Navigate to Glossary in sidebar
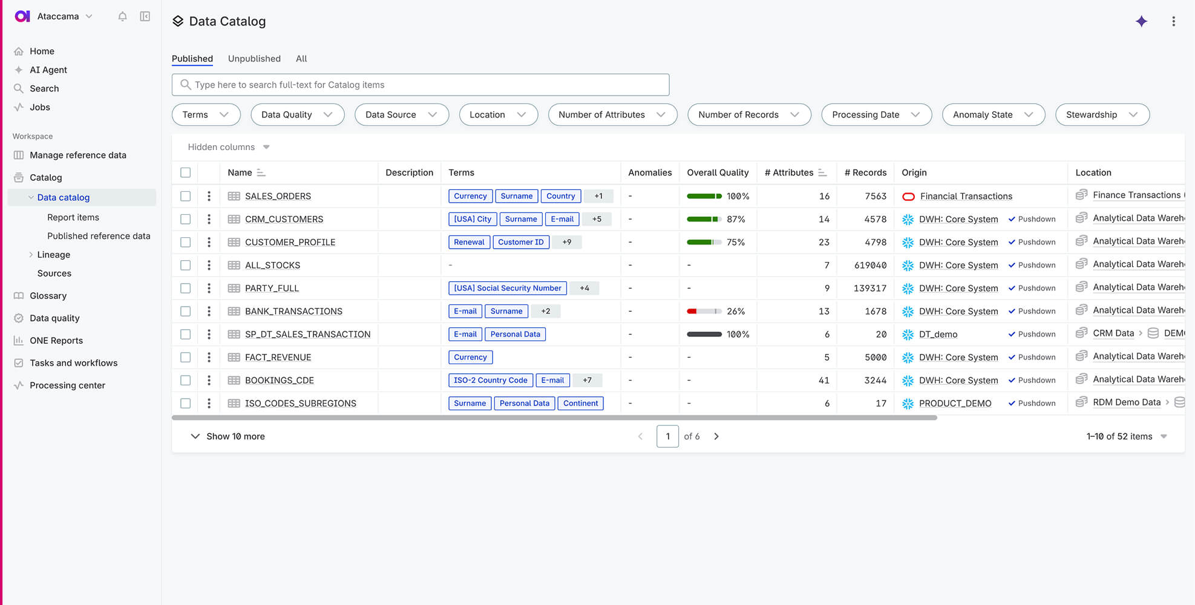The image size is (1195, 605). point(48,296)
